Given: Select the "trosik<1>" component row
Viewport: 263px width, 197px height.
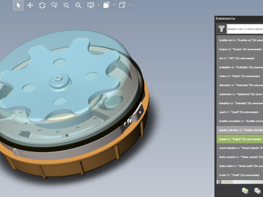Looking at the screenshot, I should click(240, 175).
